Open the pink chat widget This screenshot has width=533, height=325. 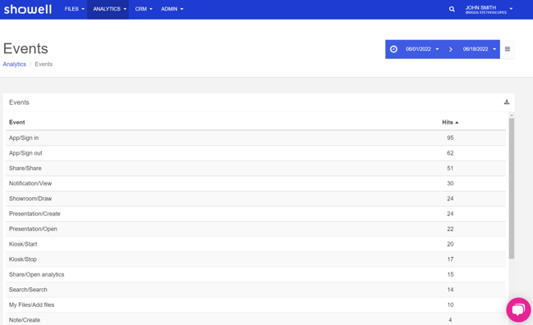(518, 309)
